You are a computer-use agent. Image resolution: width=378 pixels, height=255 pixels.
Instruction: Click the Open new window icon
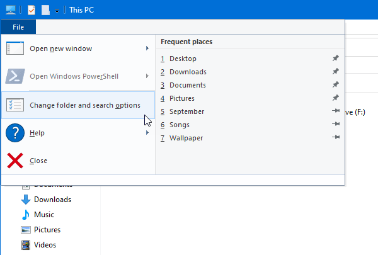[x=15, y=48]
